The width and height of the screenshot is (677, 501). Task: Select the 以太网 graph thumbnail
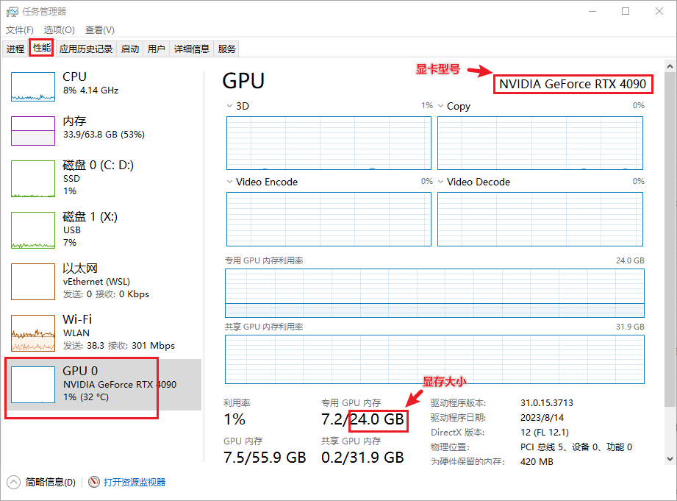[33, 282]
